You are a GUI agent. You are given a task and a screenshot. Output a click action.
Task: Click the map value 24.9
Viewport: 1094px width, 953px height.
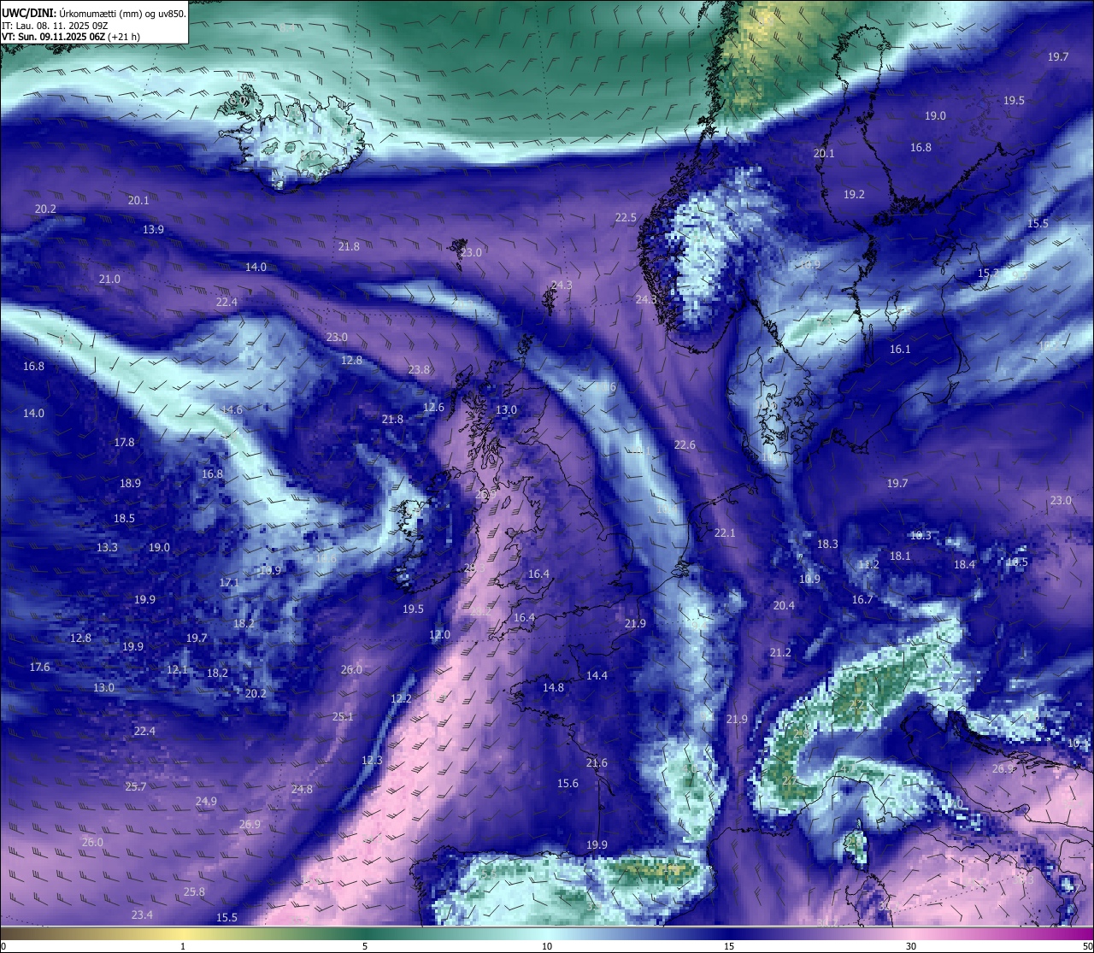pos(205,801)
